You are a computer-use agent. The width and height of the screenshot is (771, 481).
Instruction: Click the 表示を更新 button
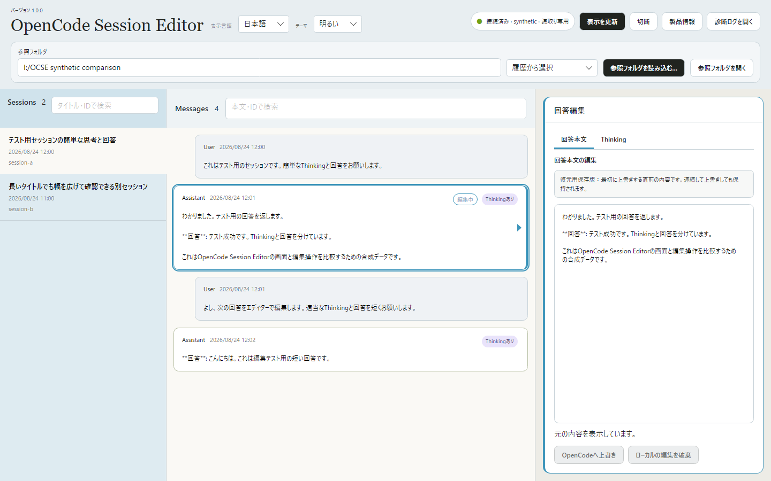pos(602,21)
